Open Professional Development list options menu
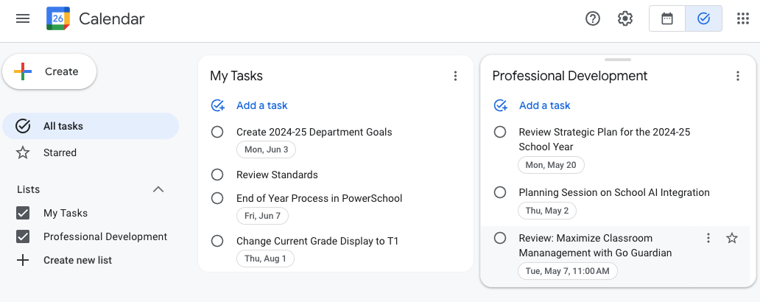Screen dimensions: 760x302 [x=738, y=76]
